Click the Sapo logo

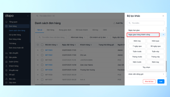9,16
